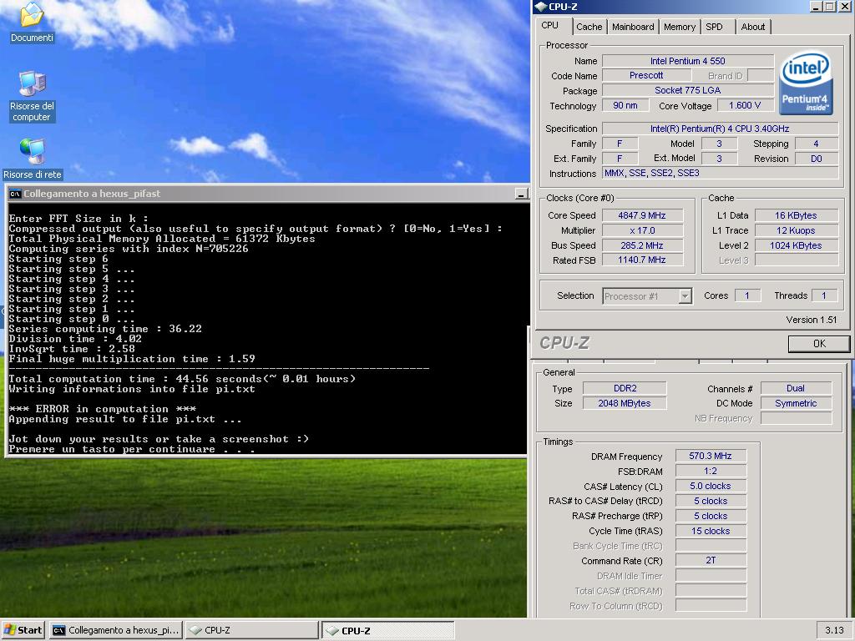Click the Premere un tasto per continuare line

tap(132, 449)
